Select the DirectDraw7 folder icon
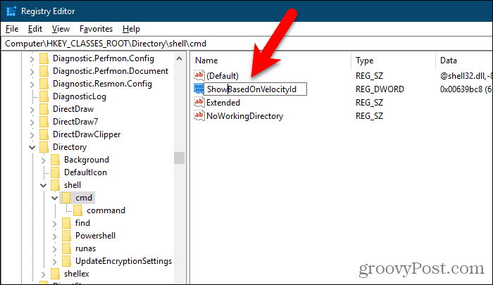Viewport: 493px width, 285px height. coord(44,122)
